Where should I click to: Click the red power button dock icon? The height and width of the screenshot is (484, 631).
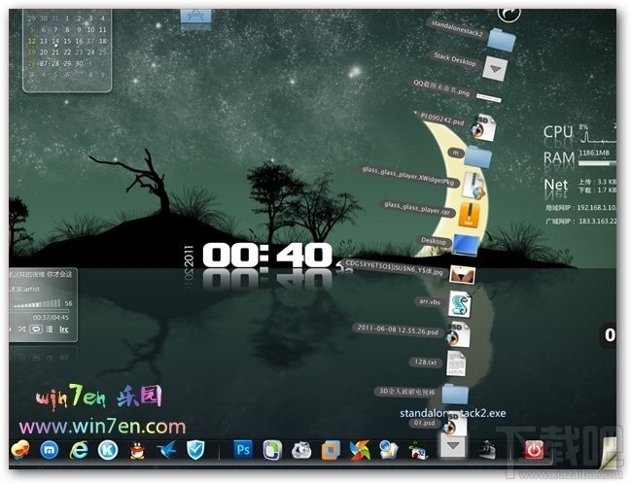534,449
